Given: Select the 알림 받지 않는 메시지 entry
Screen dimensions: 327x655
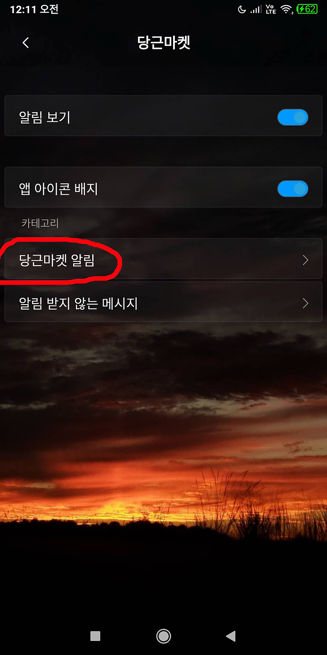Looking at the screenshot, I should 163,302.
